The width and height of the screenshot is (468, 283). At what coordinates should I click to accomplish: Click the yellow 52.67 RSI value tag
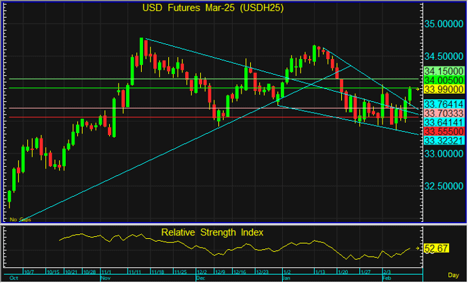click(x=436, y=248)
